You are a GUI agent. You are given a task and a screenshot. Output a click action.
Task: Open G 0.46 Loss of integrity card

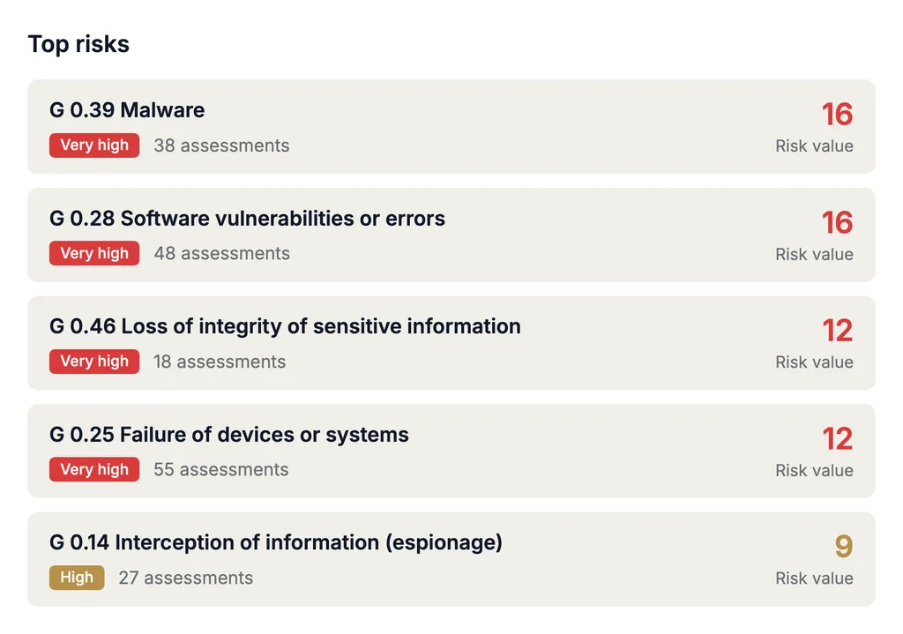click(x=451, y=343)
